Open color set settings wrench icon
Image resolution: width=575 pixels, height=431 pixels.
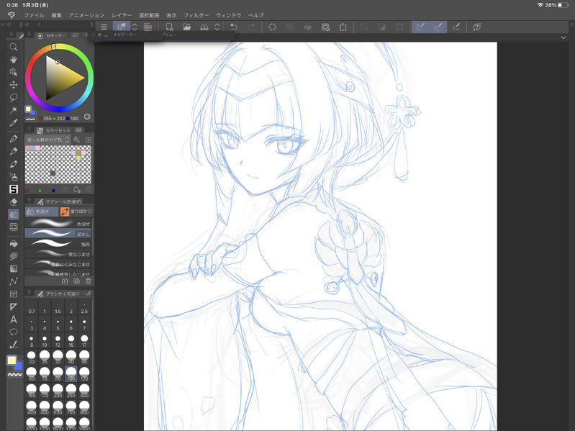[x=76, y=140]
